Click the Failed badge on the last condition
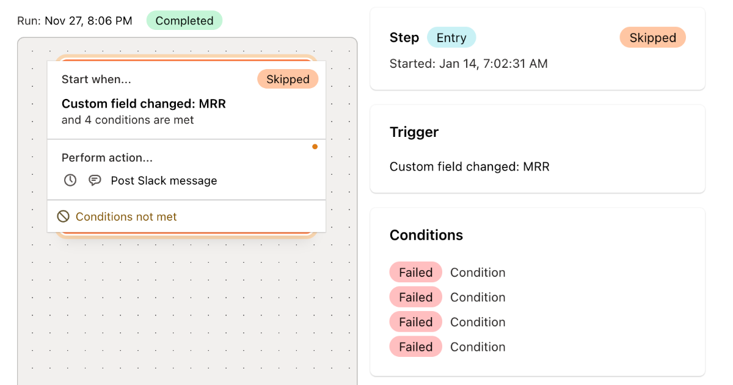 pos(415,346)
